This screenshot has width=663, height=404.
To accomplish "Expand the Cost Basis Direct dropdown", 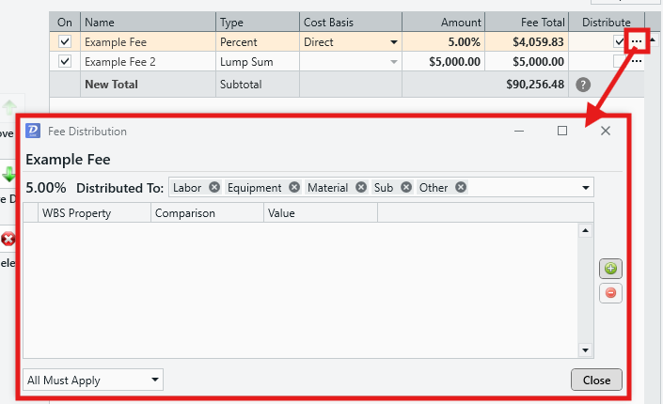I will [x=393, y=42].
